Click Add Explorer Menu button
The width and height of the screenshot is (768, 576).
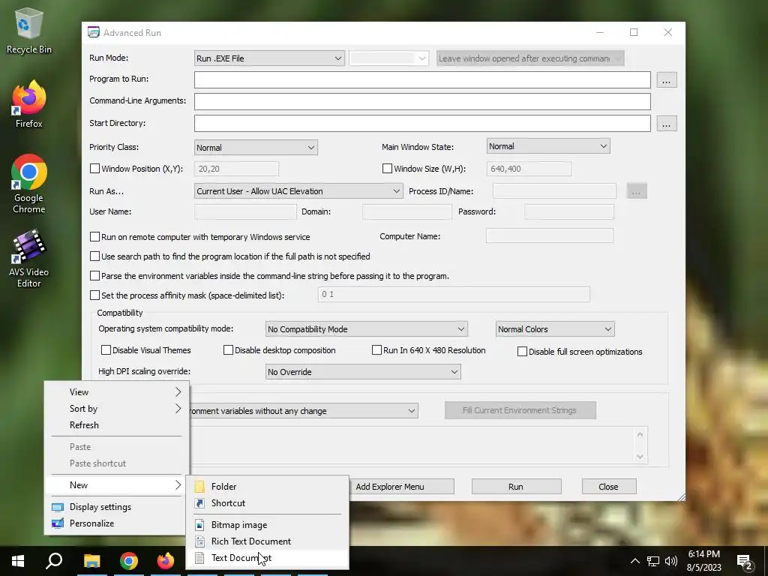pyautogui.click(x=402, y=486)
